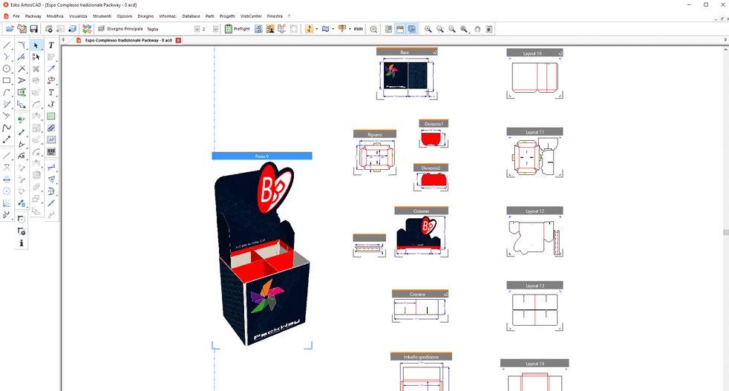Screen dimensions: 729x391
Task: Select the green hatch fill tool
Action: tap(51, 116)
